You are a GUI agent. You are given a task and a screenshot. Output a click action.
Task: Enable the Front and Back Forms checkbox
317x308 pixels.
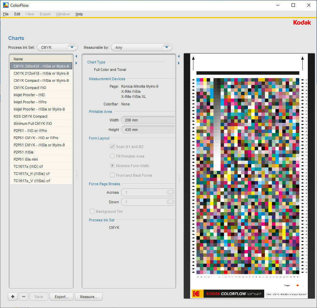coord(112,175)
